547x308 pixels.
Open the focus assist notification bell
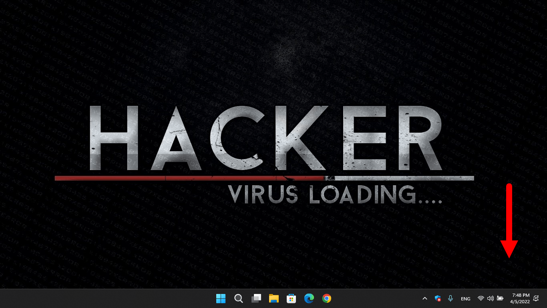536,298
